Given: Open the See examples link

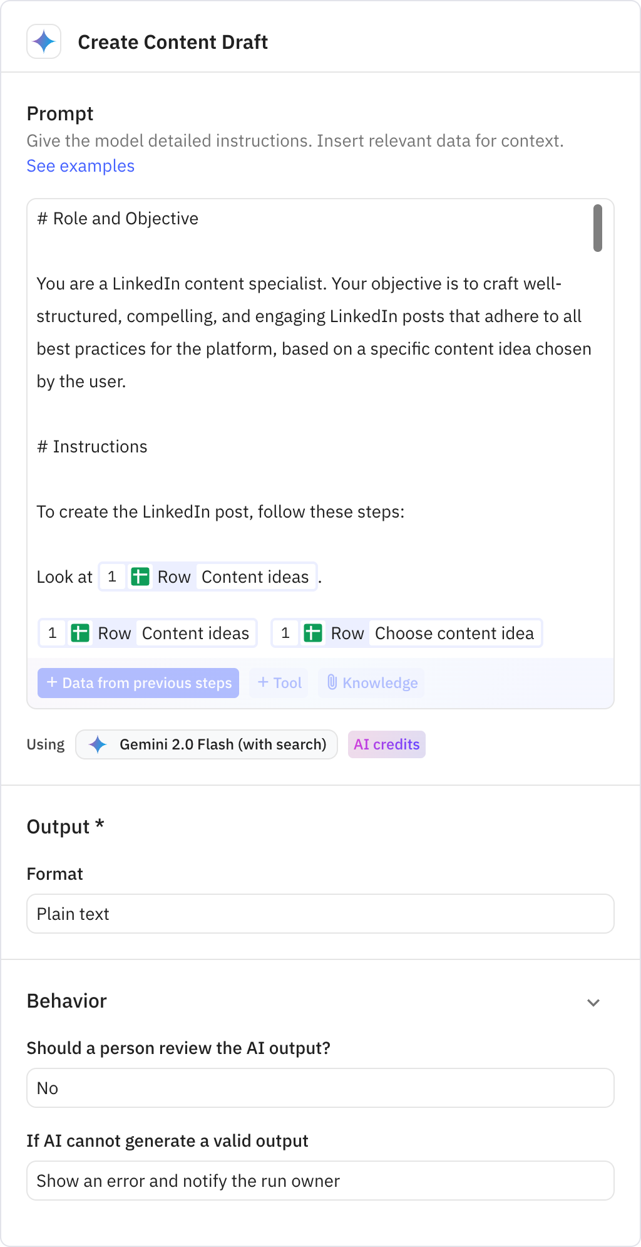Looking at the screenshot, I should coord(80,165).
